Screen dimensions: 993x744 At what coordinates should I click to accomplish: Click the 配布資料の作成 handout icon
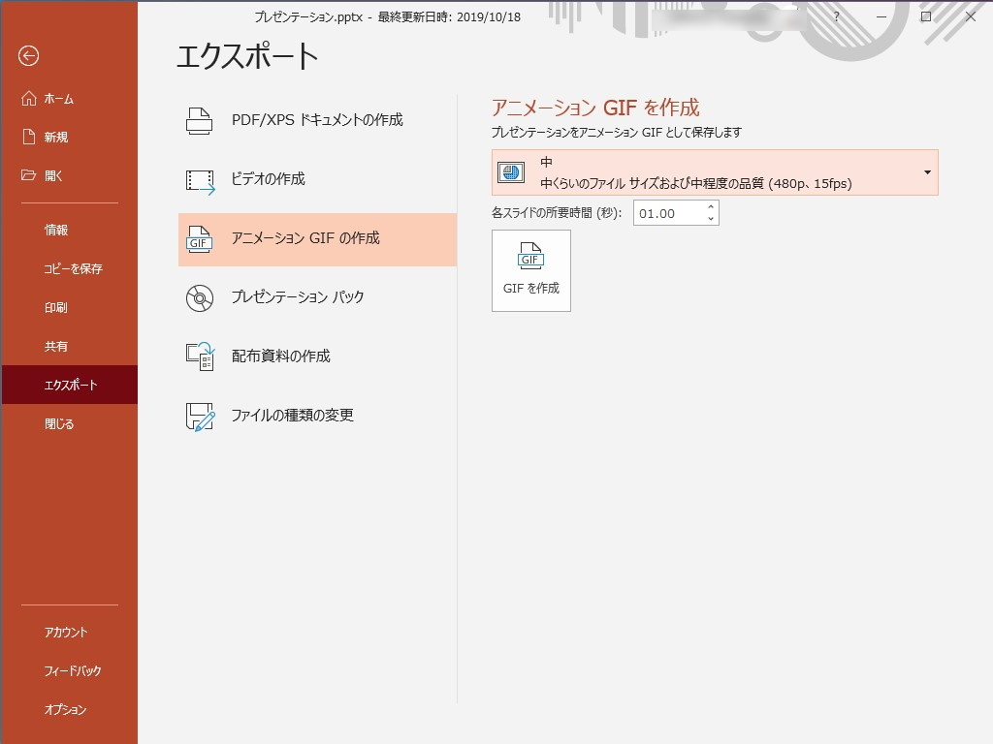click(199, 356)
